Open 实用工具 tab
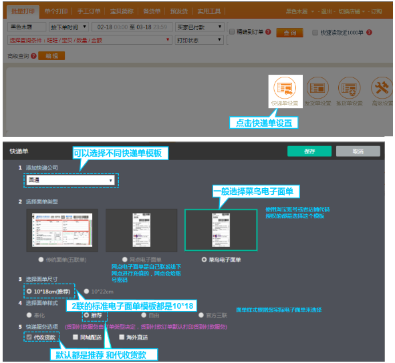Image resolution: width=395 pixels, height=363 pixels. (x=209, y=11)
